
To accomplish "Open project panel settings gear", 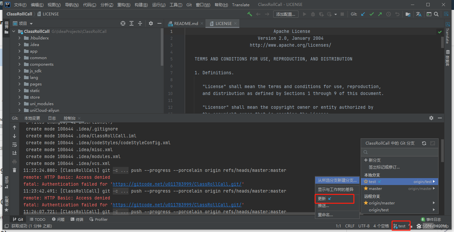I will click(151, 23).
